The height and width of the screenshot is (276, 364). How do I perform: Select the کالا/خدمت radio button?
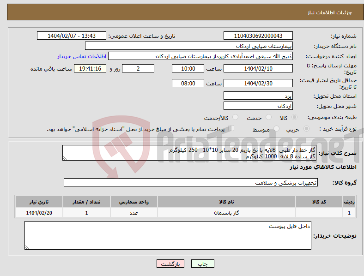[x=236, y=117]
